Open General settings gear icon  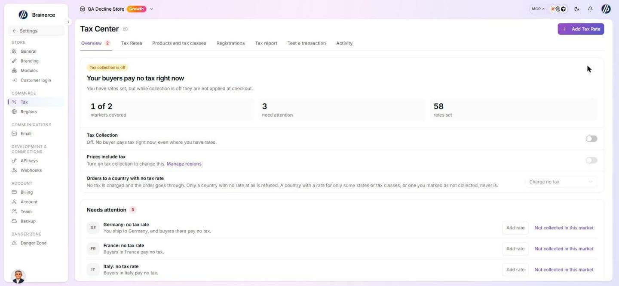[14, 51]
